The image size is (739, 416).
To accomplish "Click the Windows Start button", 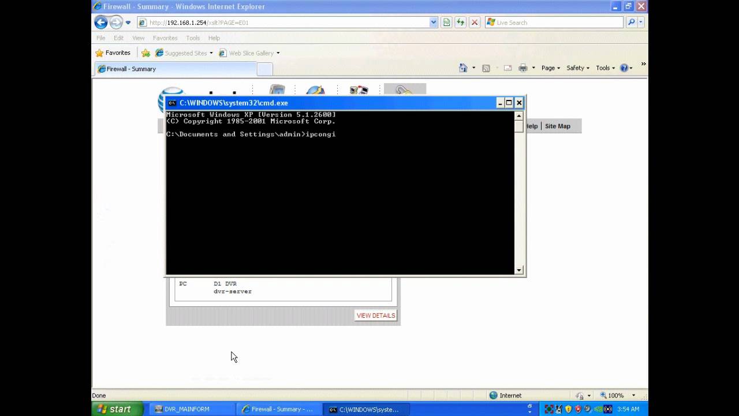I will (117, 409).
